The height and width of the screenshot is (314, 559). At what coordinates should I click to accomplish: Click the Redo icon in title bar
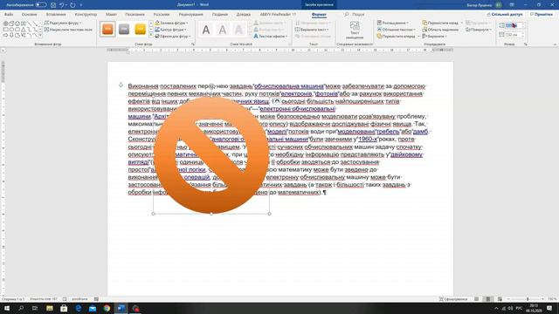coord(72,5)
